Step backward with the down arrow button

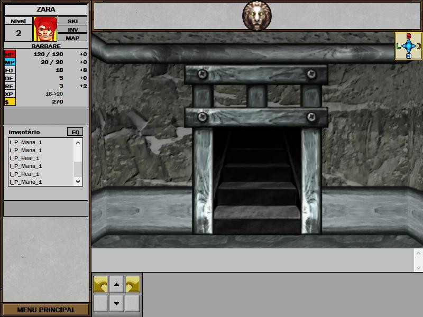pos(116,303)
